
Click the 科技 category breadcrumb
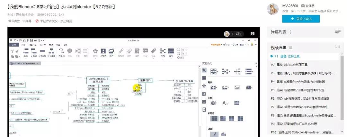click(x=10, y=14)
